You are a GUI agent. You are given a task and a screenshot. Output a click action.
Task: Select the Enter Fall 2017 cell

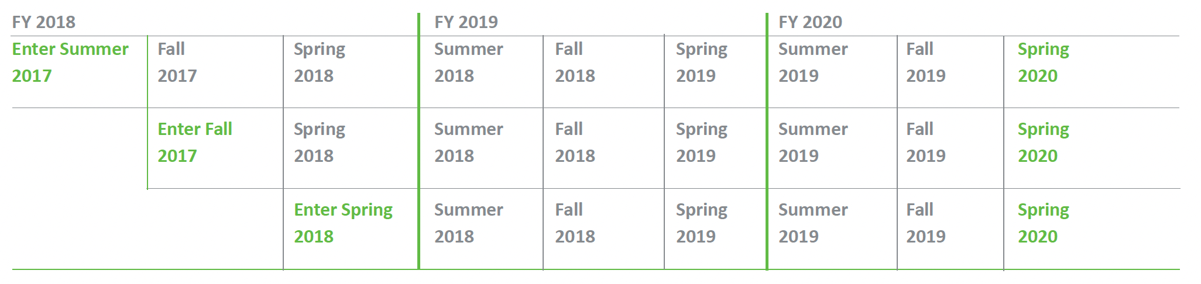pyautogui.click(x=195, y=142)
